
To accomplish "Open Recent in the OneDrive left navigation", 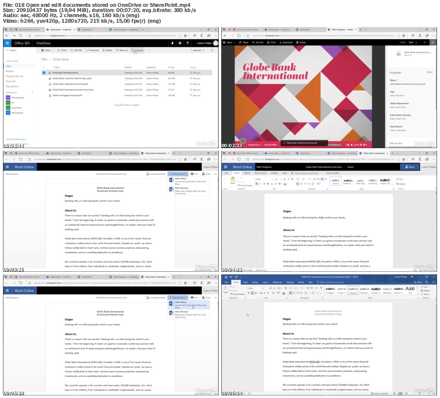I will (x=10, y=71).
